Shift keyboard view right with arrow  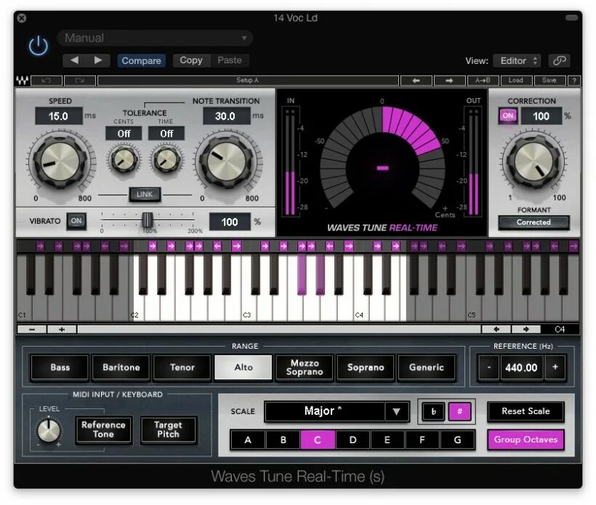tap(525, 329)
